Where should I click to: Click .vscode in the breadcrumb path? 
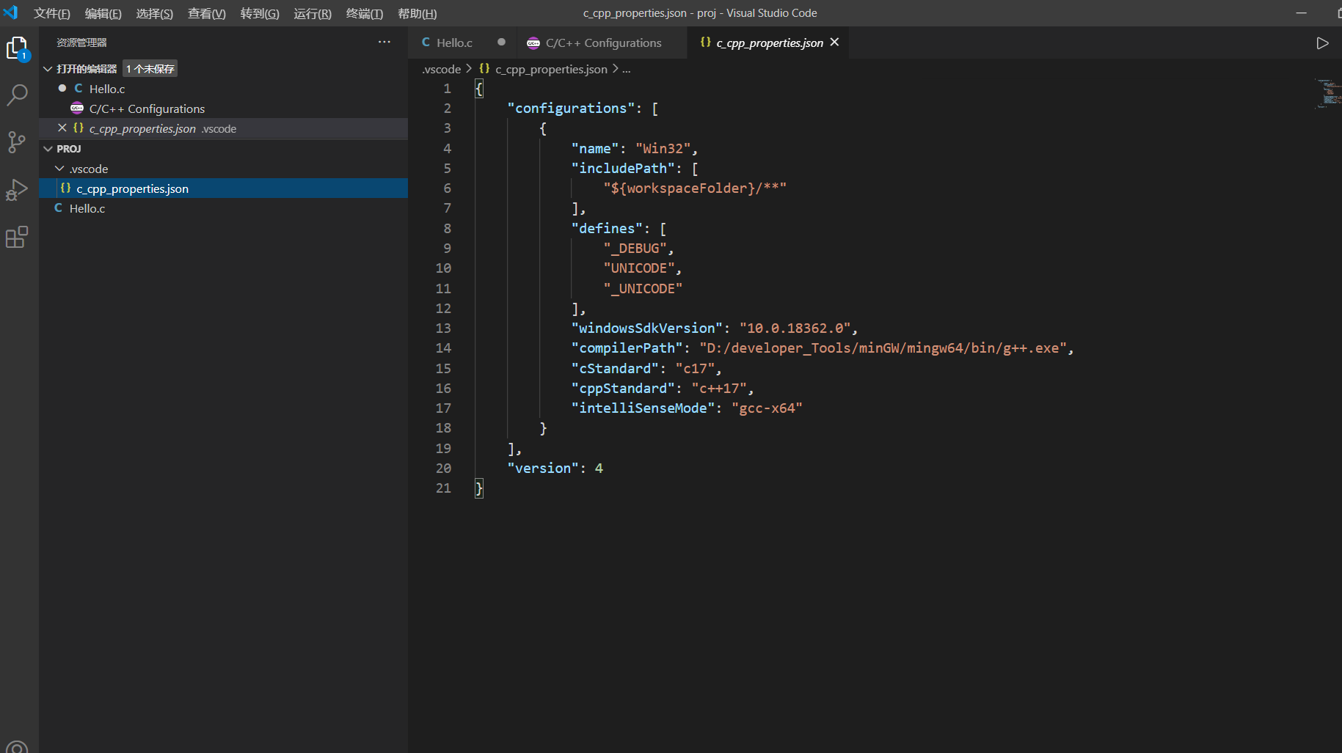point(442,69)
